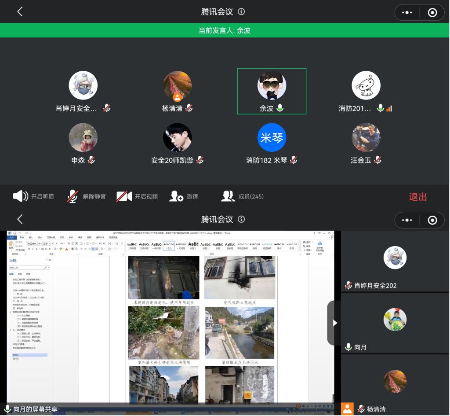The width and height of the screenshot is (450, 416).
Task: Switch to 结果 tab in Word navigation pane
Action: click(x=28, y=274)
